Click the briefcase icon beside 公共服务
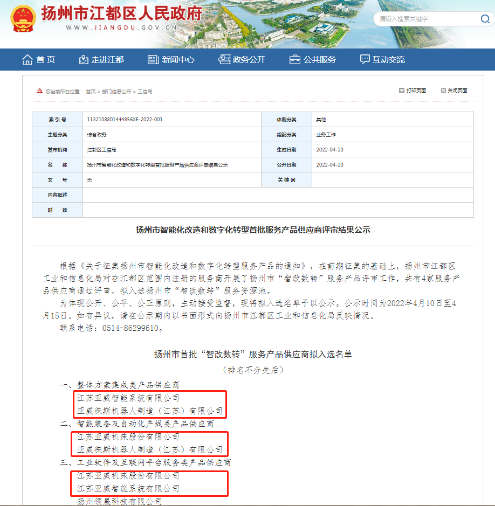 [295, 60]
